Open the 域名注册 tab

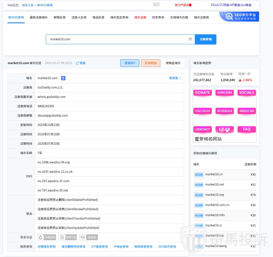point(140,17)
